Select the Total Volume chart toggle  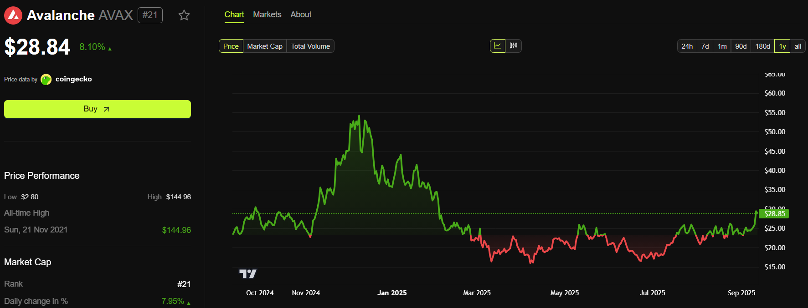[310, 46]
